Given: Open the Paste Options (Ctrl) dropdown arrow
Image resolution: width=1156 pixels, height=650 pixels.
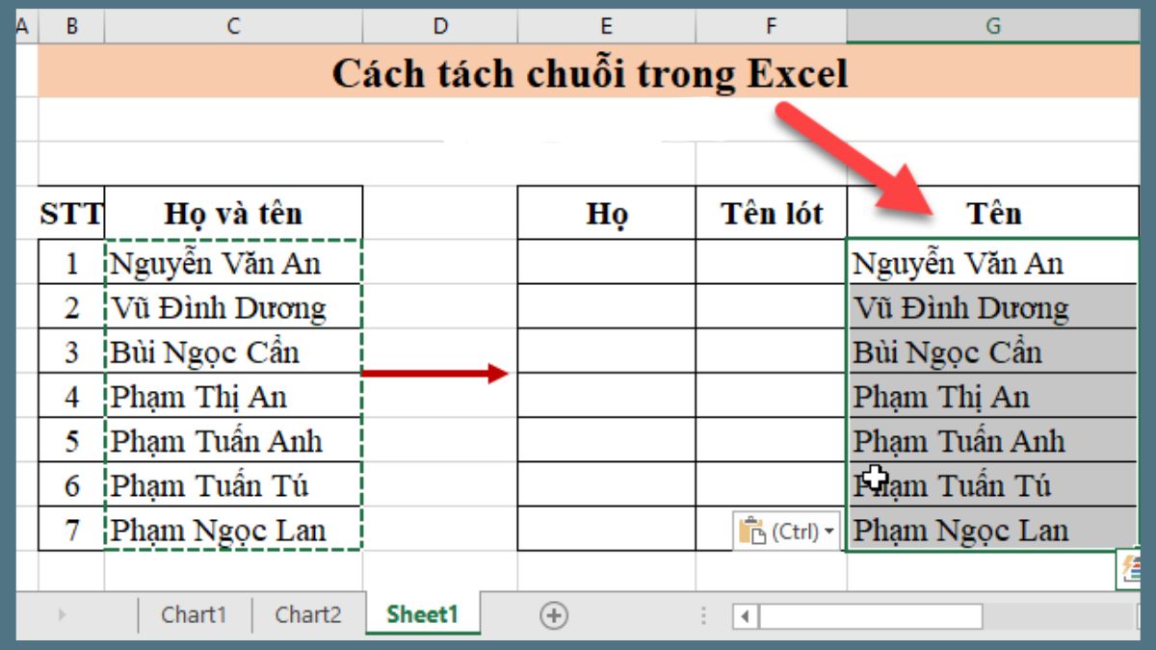Looking at the screenshot, I should pyautogui.click(x=830, y=532).
